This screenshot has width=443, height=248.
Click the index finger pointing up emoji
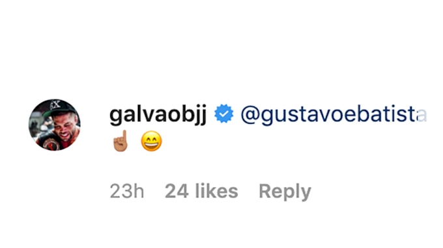(x=121, y=141)
